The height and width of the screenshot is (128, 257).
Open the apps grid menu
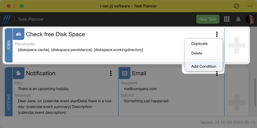(x=227, y=19)
